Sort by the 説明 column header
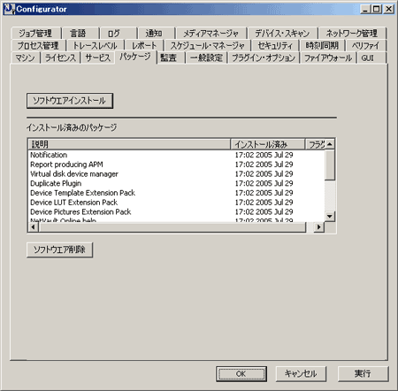This screenshot has width=398, height=391. (129, 144)
